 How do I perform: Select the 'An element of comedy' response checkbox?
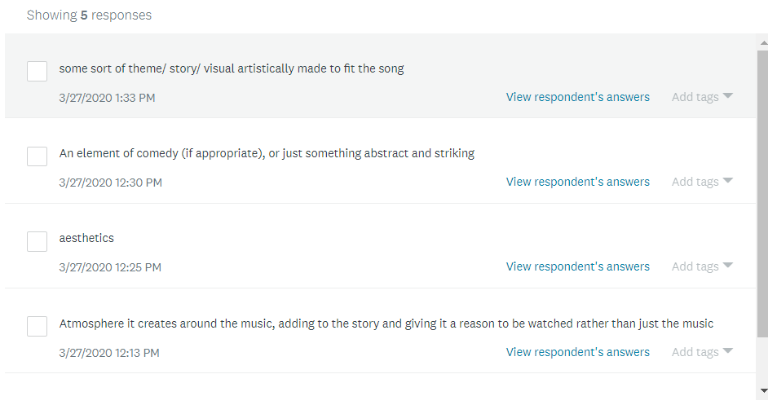37,156
